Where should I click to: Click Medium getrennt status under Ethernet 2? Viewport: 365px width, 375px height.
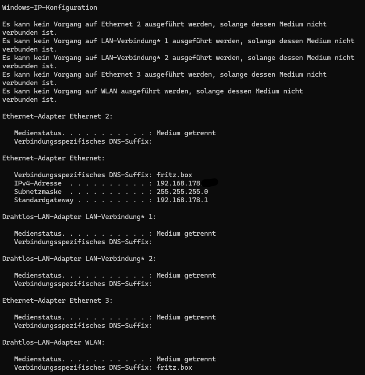[186, 133]
